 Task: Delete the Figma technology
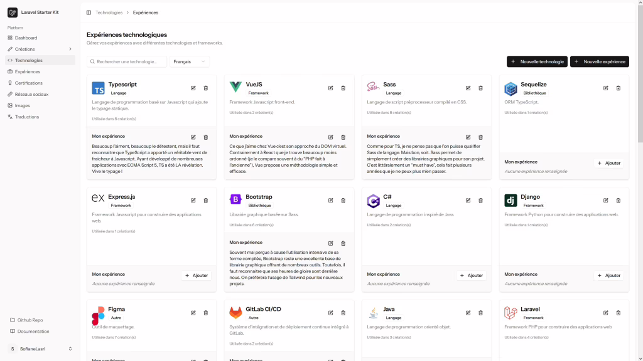coord(206,313)
